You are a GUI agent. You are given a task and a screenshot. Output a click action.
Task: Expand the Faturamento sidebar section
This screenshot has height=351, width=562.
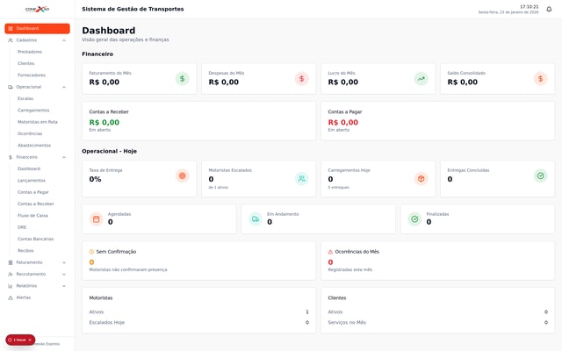pyautogui.click(x=64, y=262)
